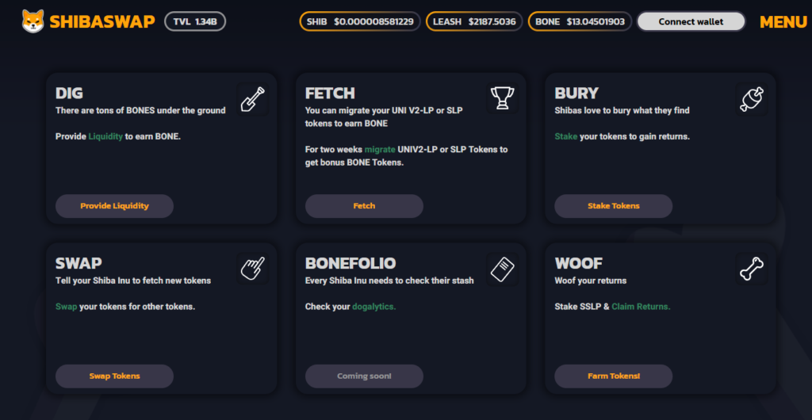Follow the green migrate link
812x420 pixels.
tap(380, 150)
